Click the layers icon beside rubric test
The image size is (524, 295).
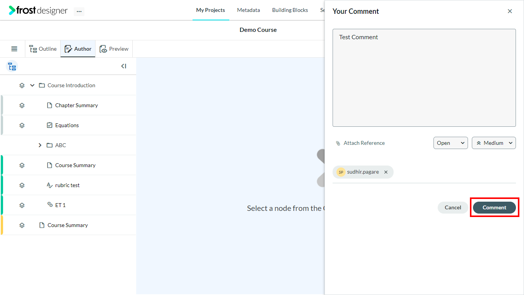click(x=22, y=185)
